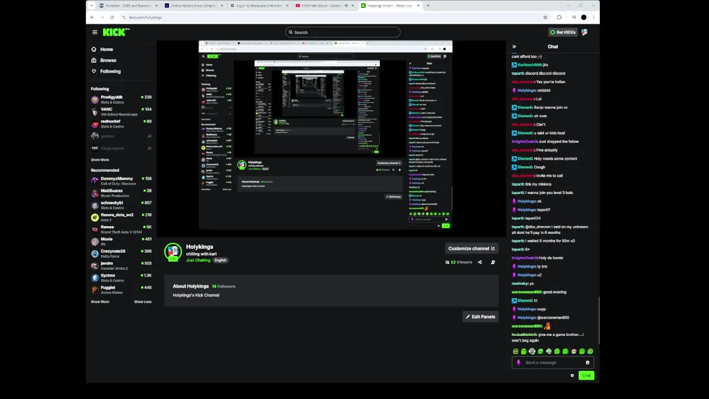
Task: Switch to Online Mystery Boxes tab
Action: [193, 6]
